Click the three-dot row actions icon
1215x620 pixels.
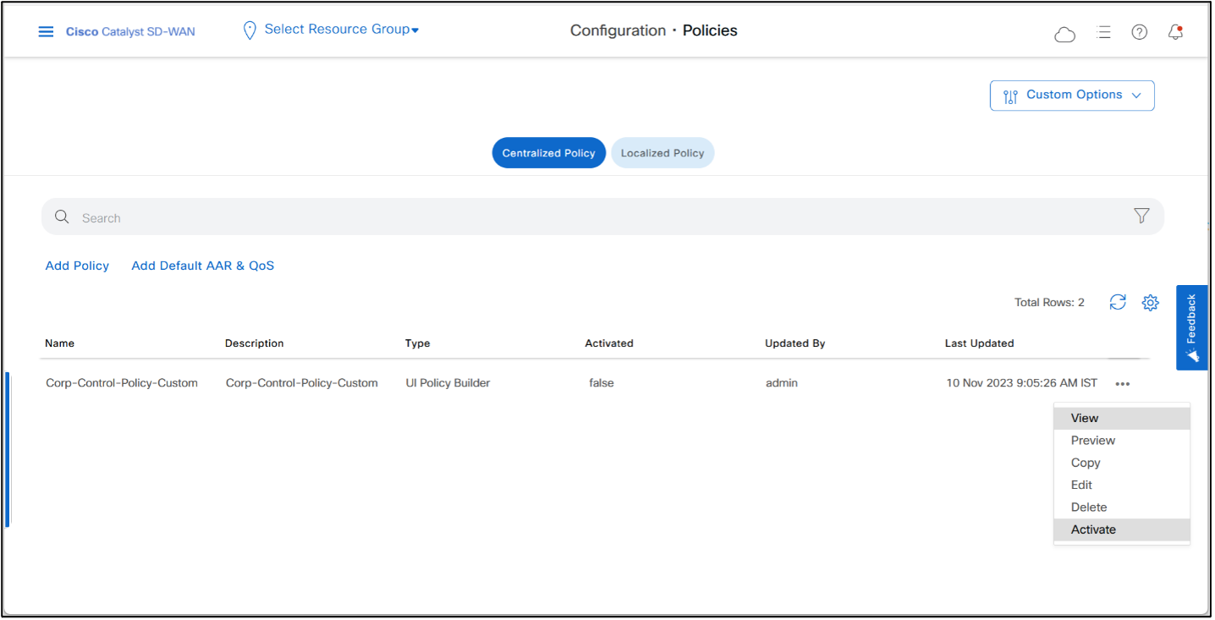pos(1123,383)
